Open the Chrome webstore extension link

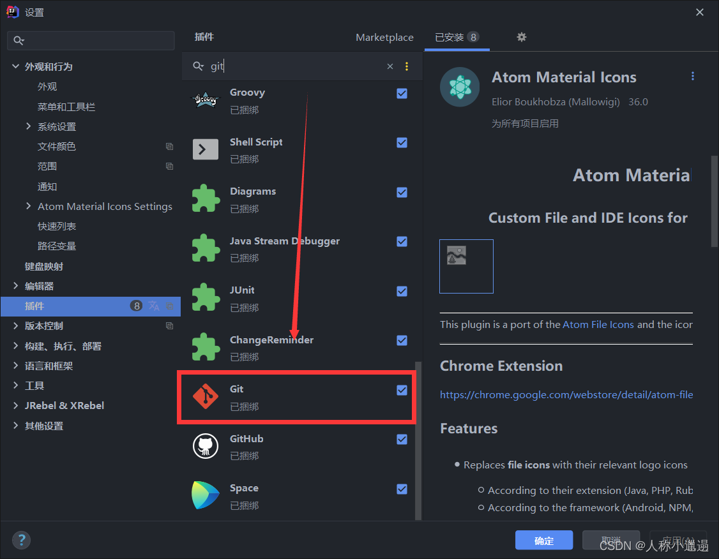click(x=566, y=394)
